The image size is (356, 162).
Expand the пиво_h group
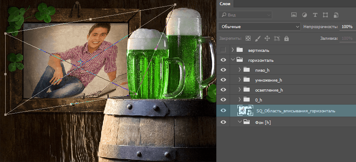click(240, 70)
